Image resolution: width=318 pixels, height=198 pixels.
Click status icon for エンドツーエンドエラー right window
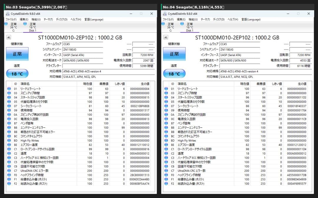[166, 127]
